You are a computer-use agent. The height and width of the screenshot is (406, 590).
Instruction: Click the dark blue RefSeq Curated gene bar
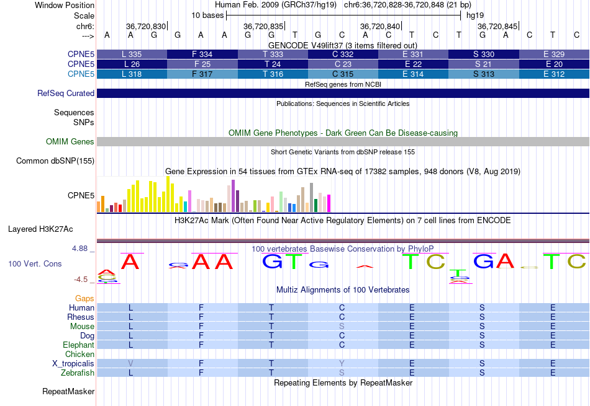(x=343, y=93)
